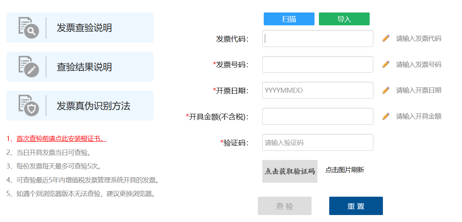This screenshot has height=222, width=462.
Task: Click captcha image 点击获取验证码
Action: tap(290, 171)
